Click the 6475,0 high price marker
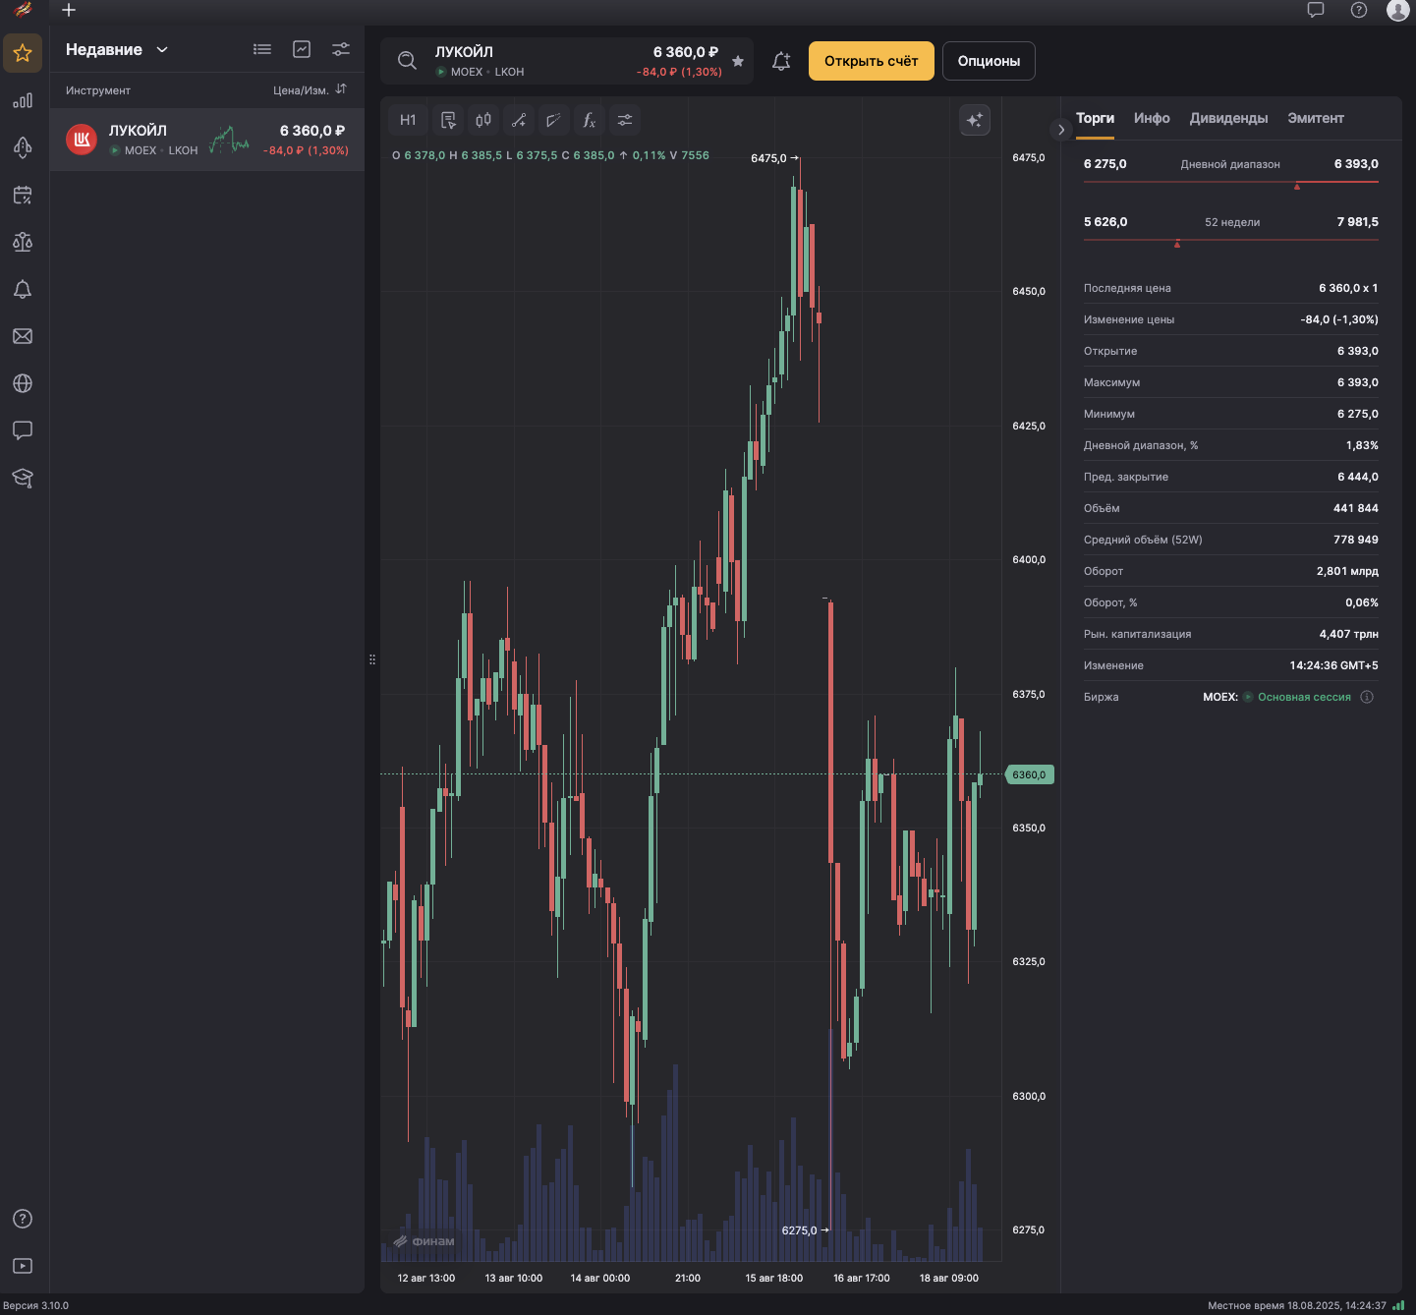Image resolution: width=1416 pixels, height=1315 pixels. coord(775,158)
